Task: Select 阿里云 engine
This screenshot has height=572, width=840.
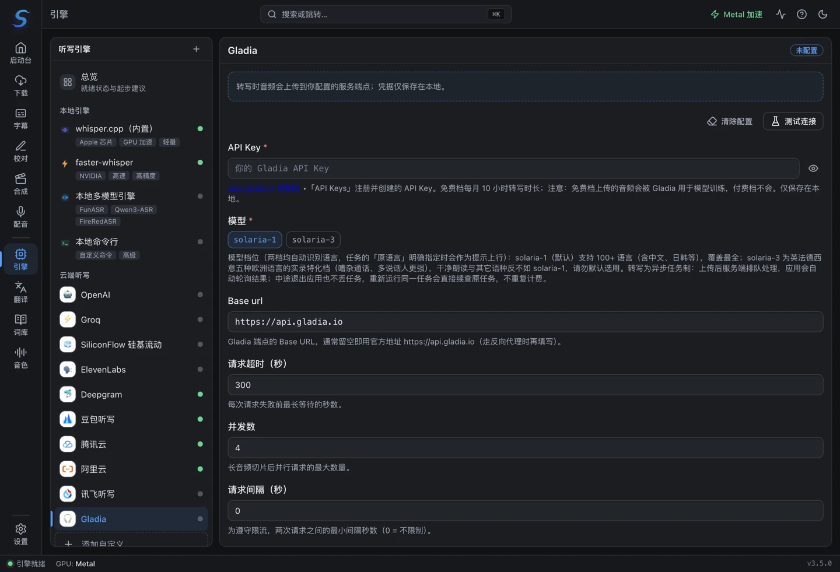Action: 131,469
